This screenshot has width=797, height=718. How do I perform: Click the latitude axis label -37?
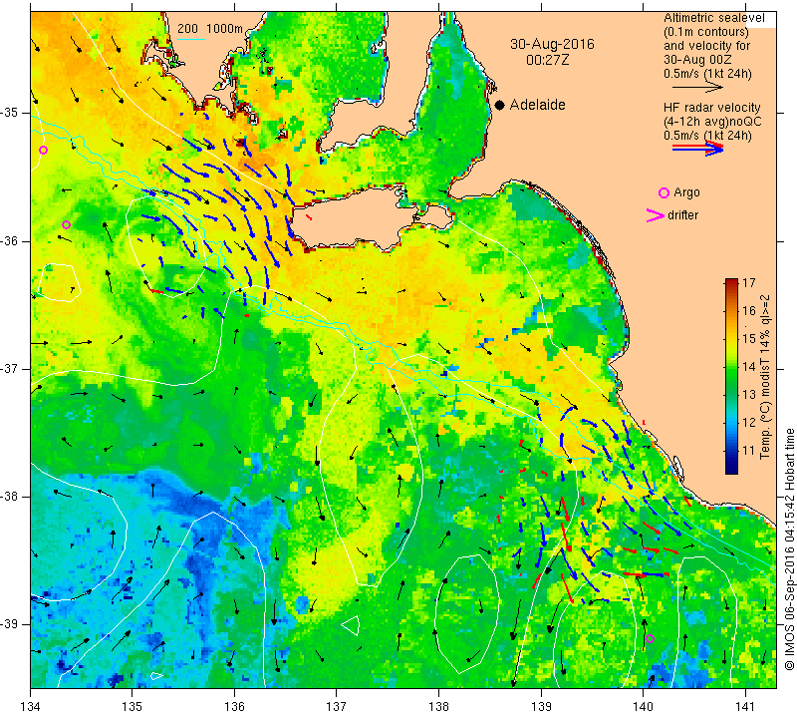click(x=10, y=368)
